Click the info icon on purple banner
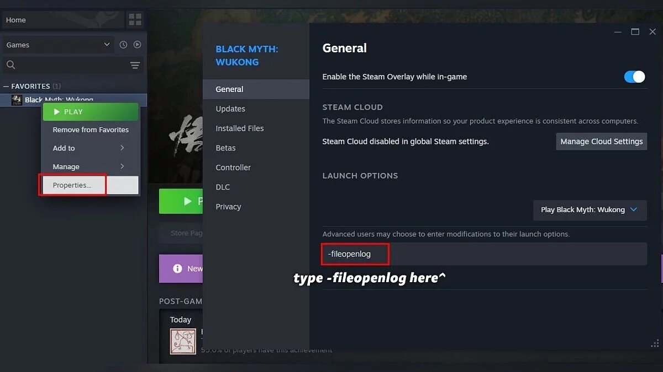 [x=177, y=268]
